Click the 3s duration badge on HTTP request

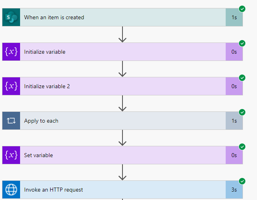pos(234,190)
